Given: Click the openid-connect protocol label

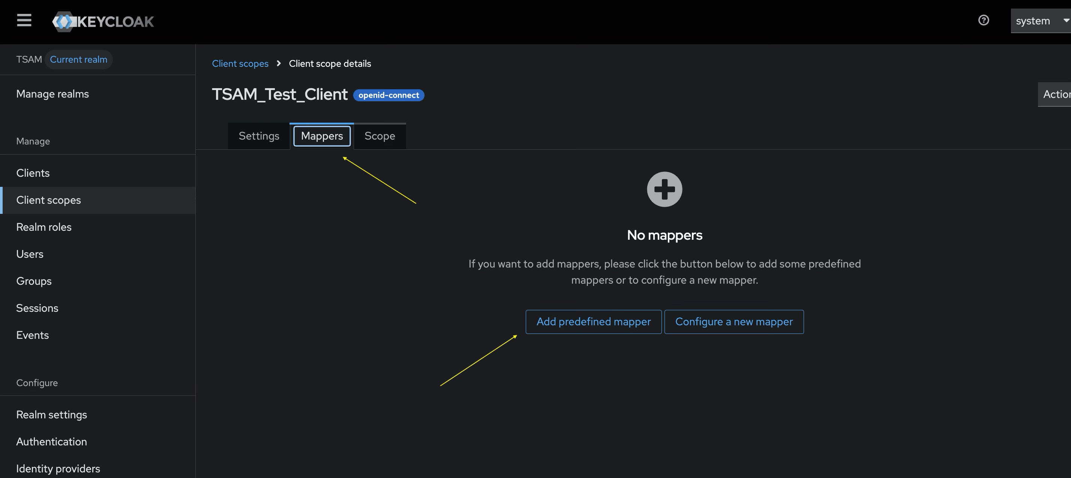Looking at the screenshot, I should point(389,95).
